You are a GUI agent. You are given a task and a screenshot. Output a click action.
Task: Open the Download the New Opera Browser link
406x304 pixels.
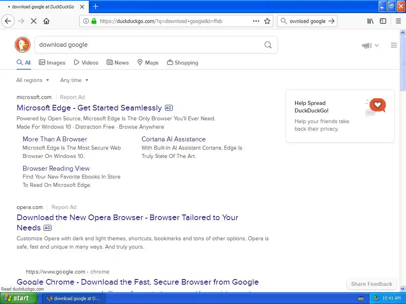(127, 222)
